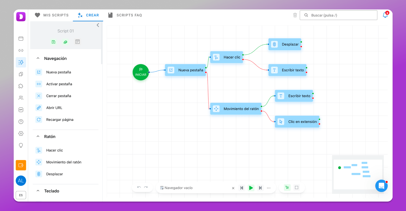Viewport: 406px width, 211px height.
Task: Click the green INICIAR start node
Action: coord(141,72)
